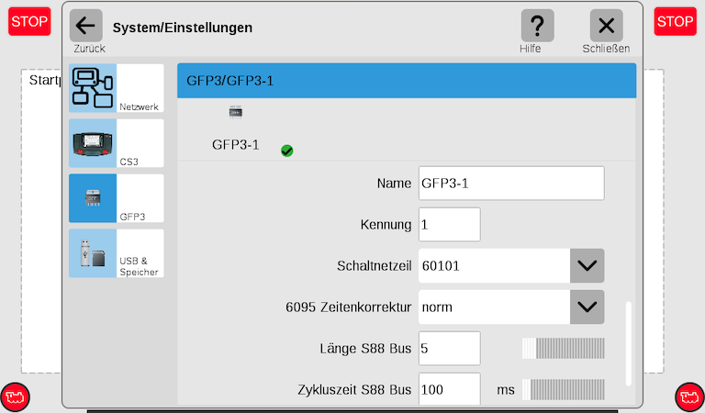Click the Kennung input field
Viewport: 705px width, 413px height.
pyautogui.click(x=449, y=225)
